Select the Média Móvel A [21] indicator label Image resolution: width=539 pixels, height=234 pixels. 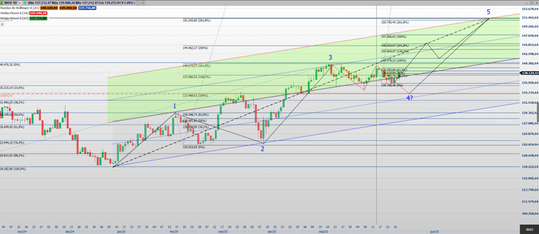pos(15,18)
